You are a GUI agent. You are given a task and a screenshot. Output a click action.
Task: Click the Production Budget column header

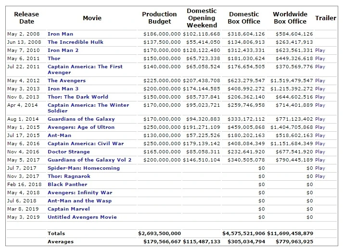point(159,18)
